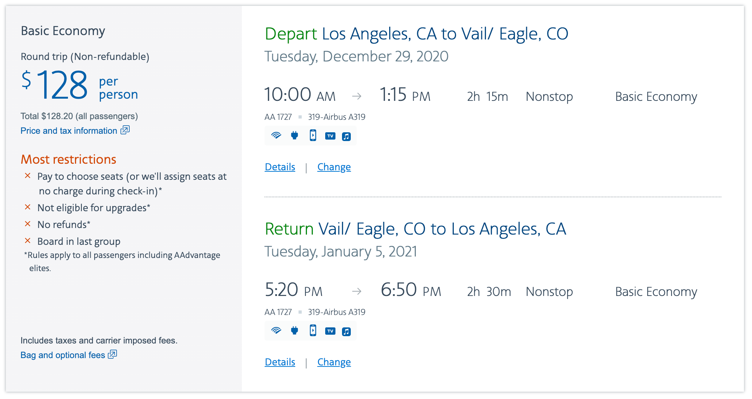Viewport: 752px width, 399px height.
Task: Open Bag and optional fees link
Action: point(62,355)
